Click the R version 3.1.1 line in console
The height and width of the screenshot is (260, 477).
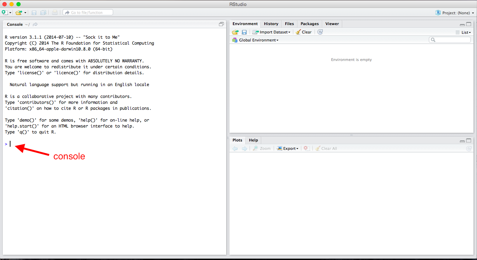click(63, 37)
